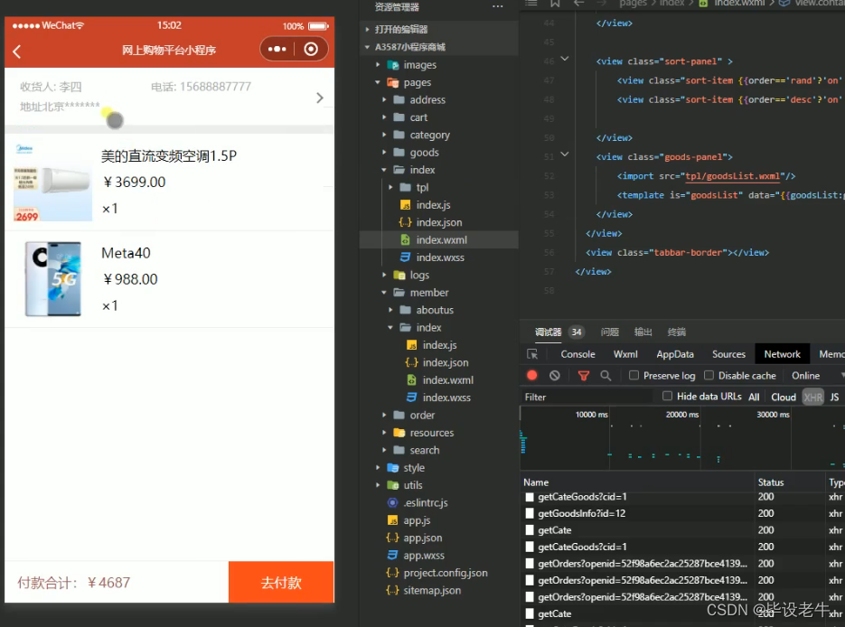The image size is (845, 627).
Task: Tick checkbox for getGoodsInfo?id=12 request
Action: point(530,513)
